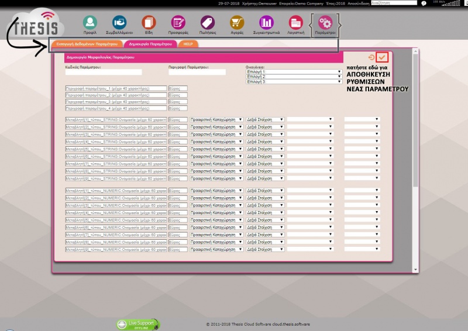Open the Συμβαλλόμενοι module icon
Image resolution: width=468 pixels, height=331 pixels.
[x=119, y=23]
